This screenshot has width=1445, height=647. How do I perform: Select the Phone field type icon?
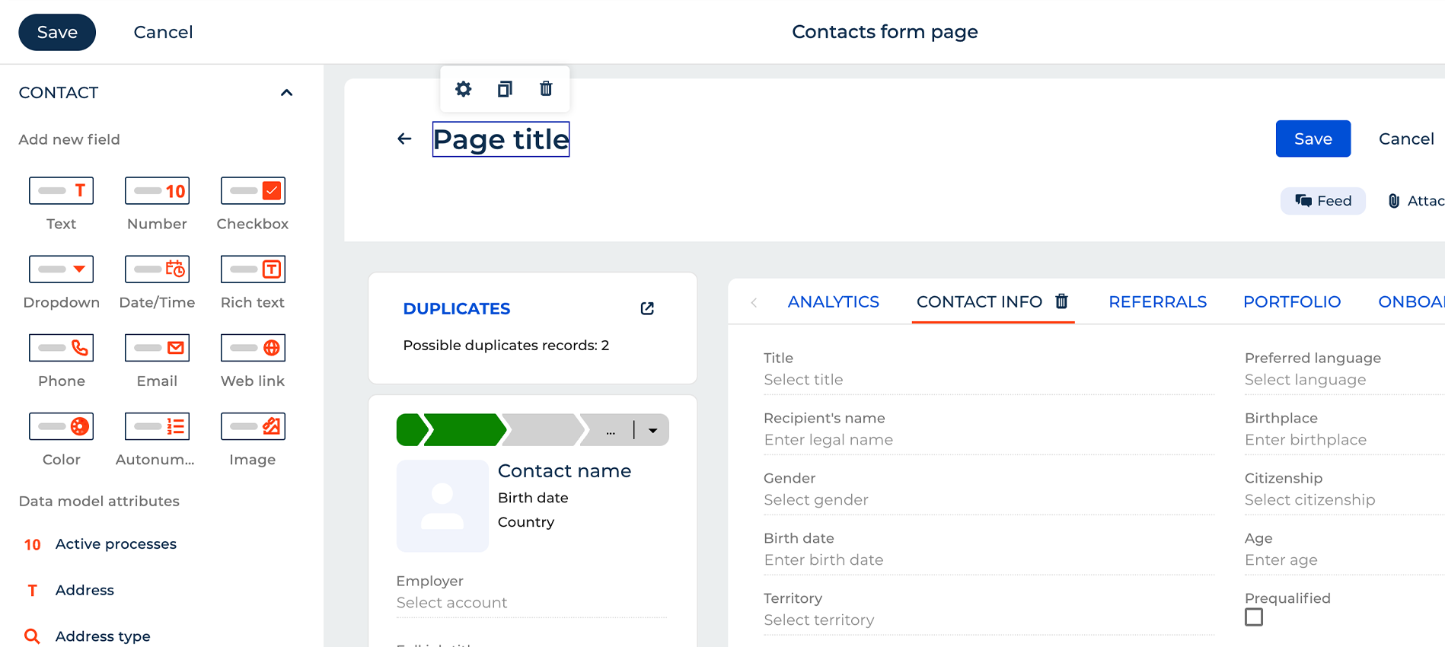point(62,348)
